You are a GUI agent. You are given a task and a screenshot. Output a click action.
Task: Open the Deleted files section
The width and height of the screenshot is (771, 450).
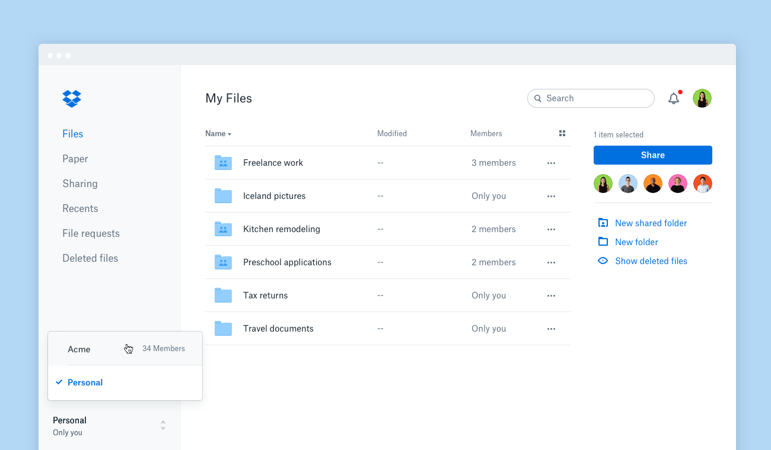pyautogui.click(x=90, y=258)
